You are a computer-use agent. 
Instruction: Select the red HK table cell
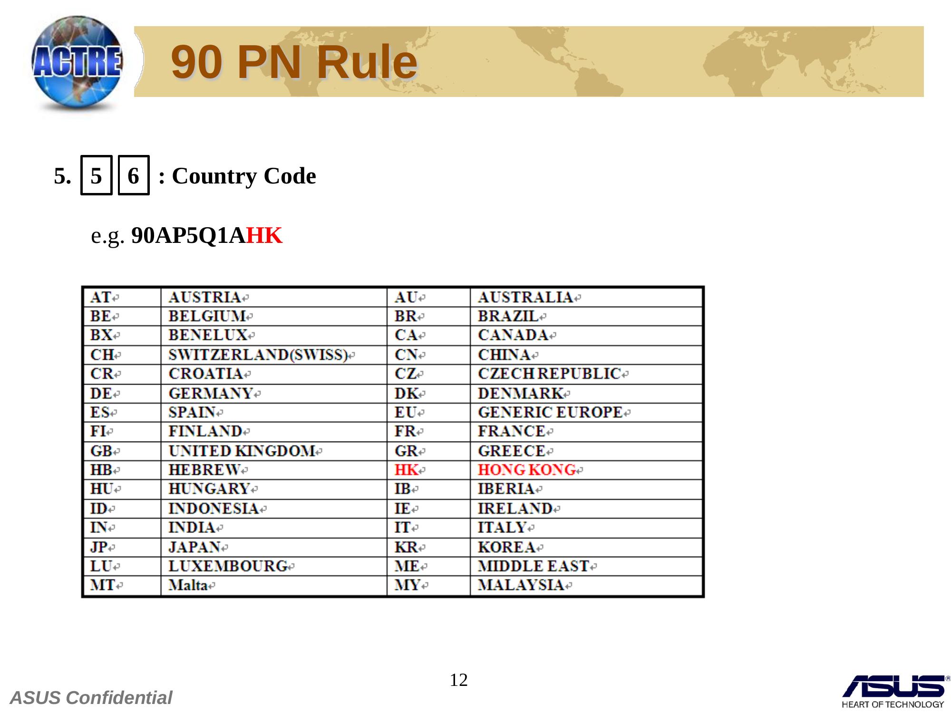click(x=407, y=470)
